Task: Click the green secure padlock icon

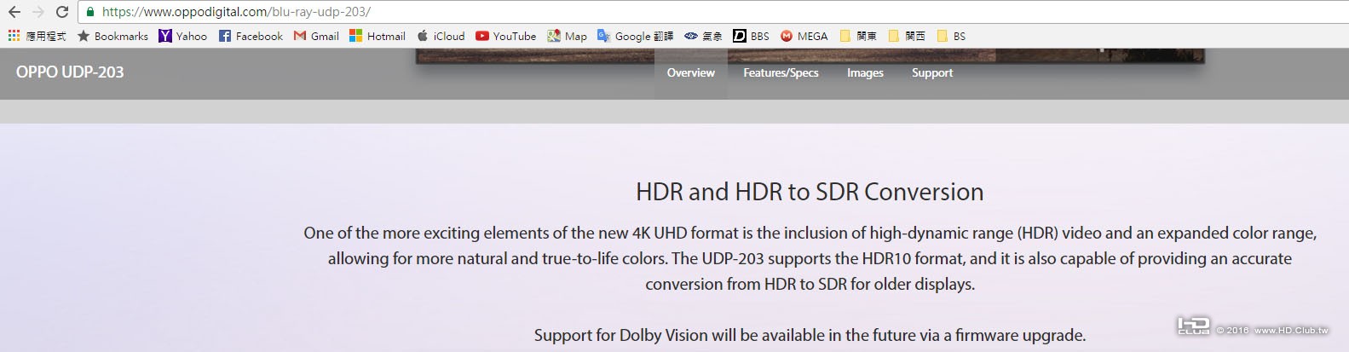Action: [90, 12]
